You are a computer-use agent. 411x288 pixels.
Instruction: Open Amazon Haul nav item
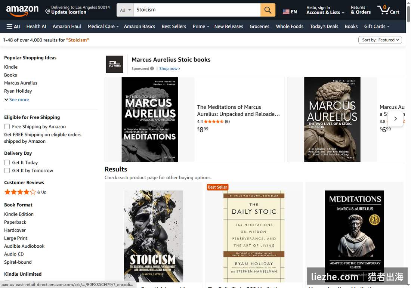click(67, 27)
